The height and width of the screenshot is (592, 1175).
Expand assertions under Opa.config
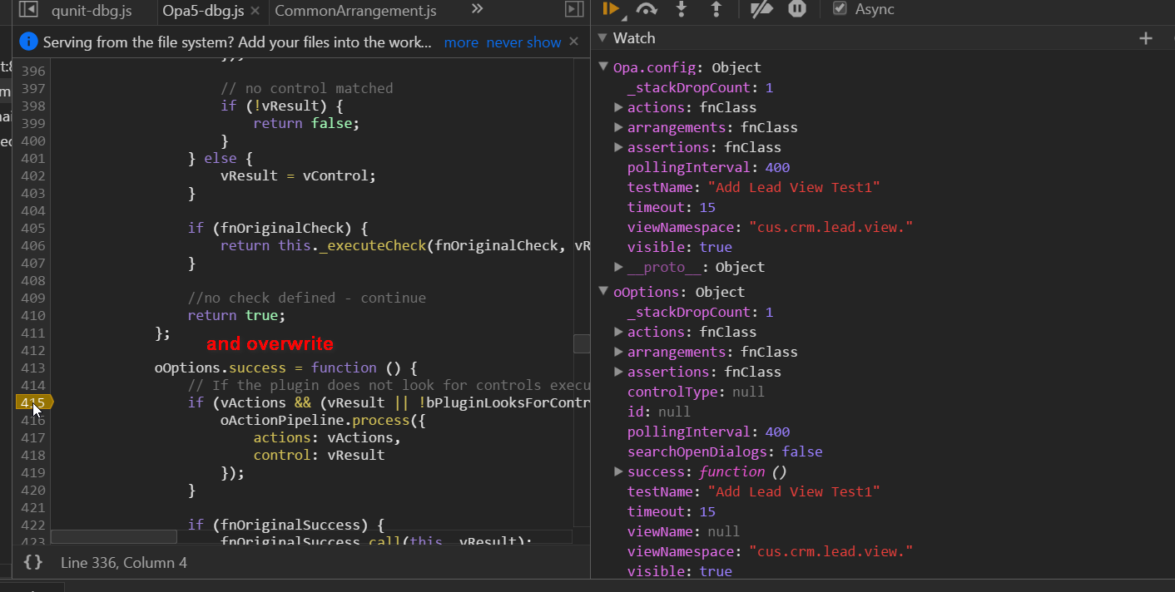618,147
